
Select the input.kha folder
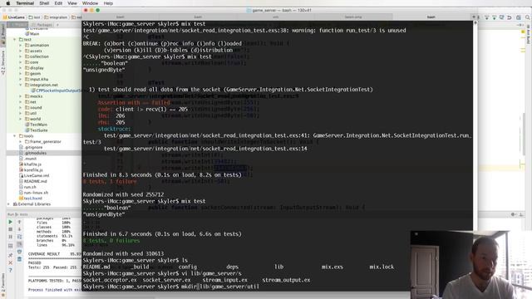point(37,80)
